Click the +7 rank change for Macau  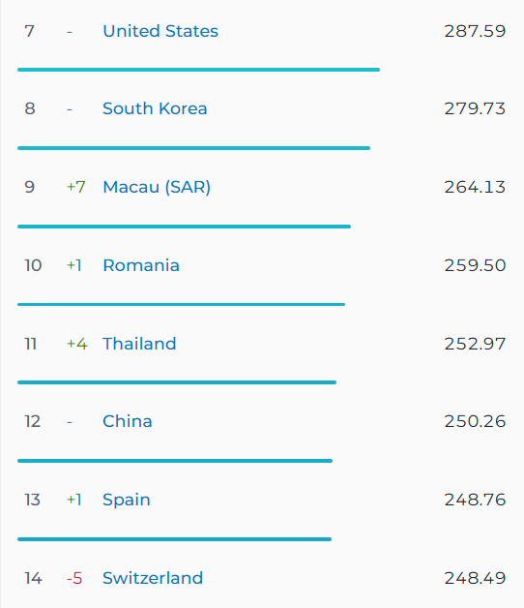[x=76, y=187]
